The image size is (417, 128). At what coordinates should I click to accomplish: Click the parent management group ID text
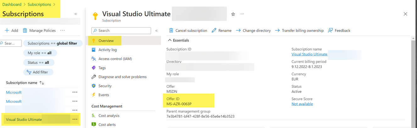coord(200,116)
